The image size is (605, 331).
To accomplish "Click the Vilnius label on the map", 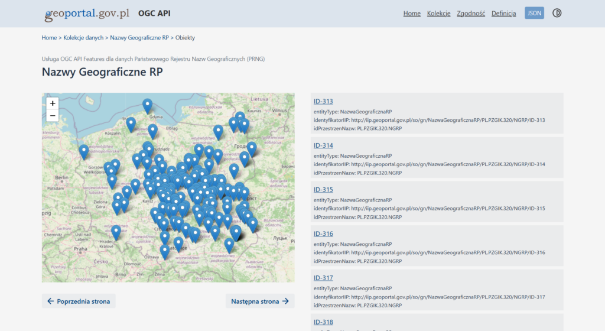I will point(279,111).
